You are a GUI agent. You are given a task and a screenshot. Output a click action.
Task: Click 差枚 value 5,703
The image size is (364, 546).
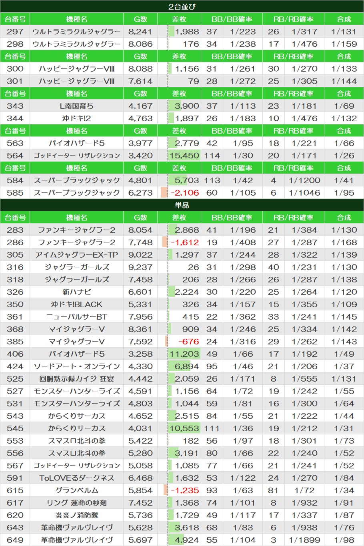(187, 180)
